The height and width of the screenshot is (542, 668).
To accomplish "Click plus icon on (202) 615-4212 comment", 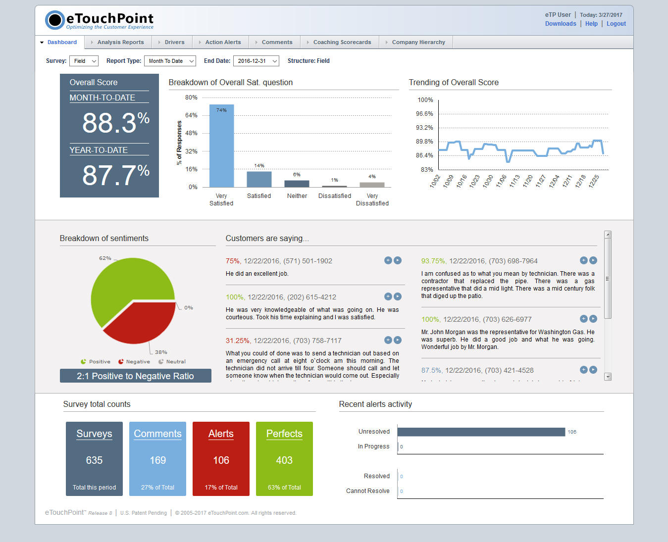I will click(388, 296).
